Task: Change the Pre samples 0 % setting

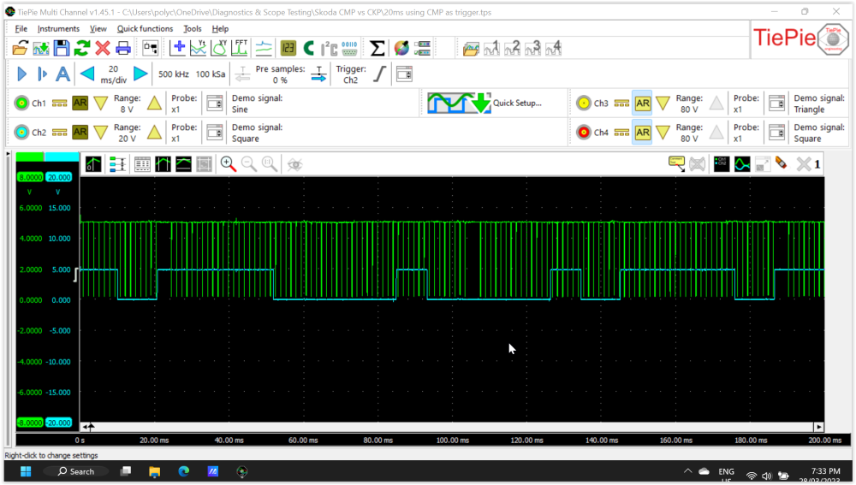Action: pyautogui.click(x=280, y=74)
